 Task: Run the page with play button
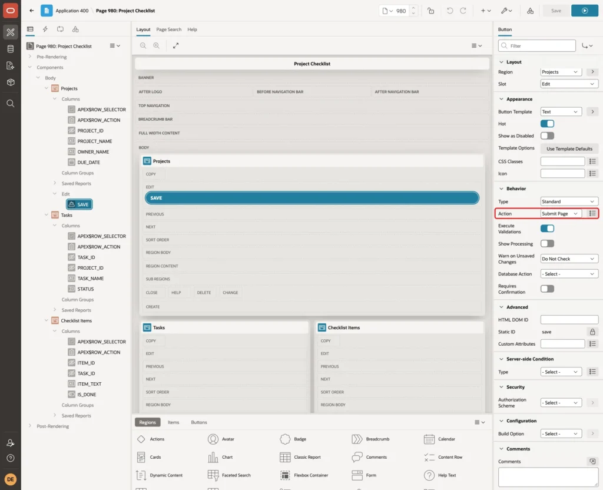(x=585, y=11)
